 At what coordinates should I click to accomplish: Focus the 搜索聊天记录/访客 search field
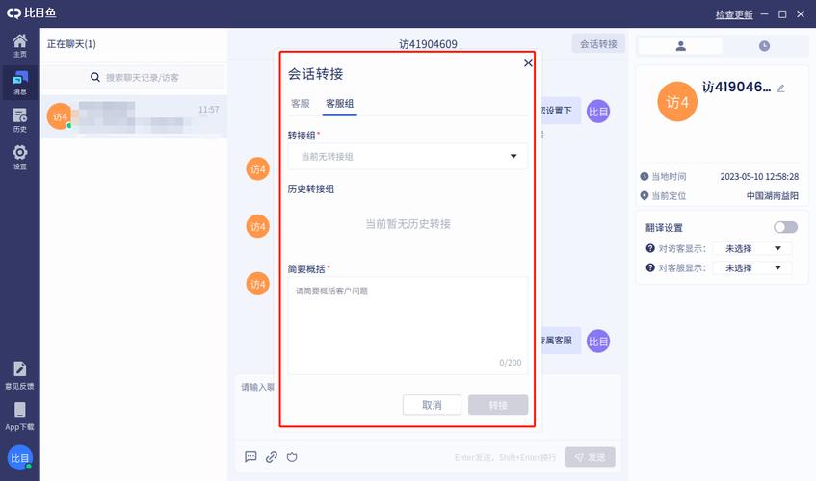point(134,77)
